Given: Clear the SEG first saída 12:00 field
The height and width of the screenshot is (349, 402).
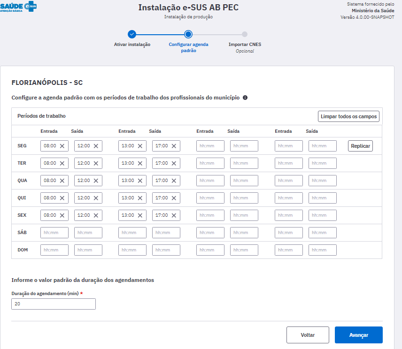Looking at the screenshot, I should (96, 146).
